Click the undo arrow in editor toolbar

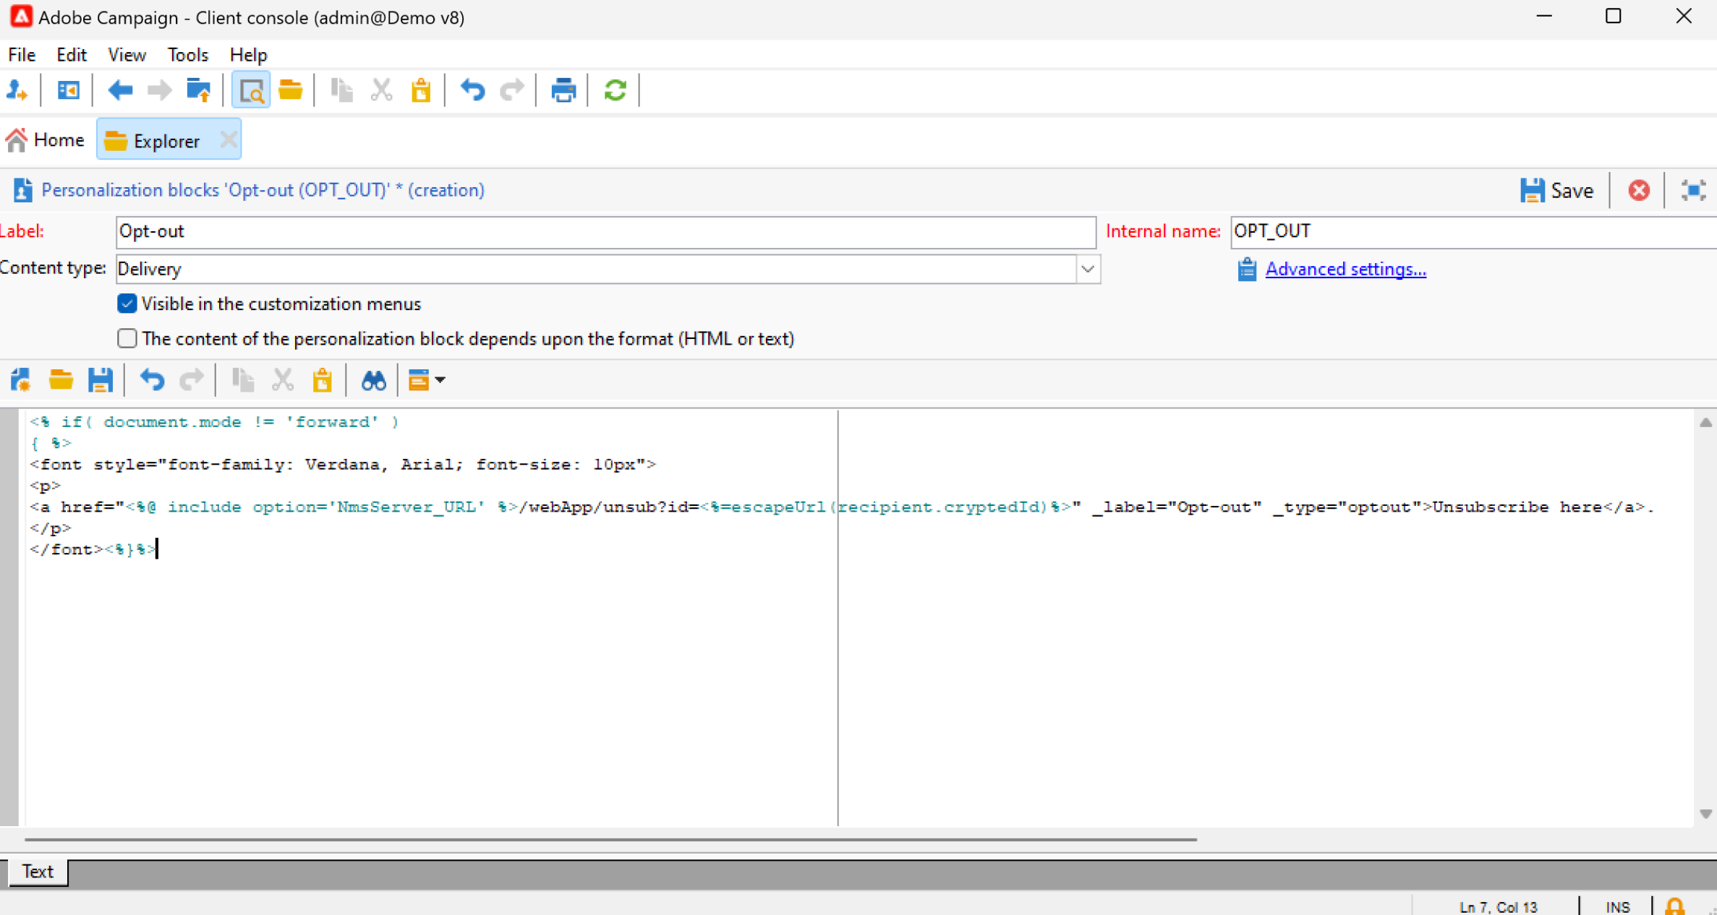click(x=152, y=380)
